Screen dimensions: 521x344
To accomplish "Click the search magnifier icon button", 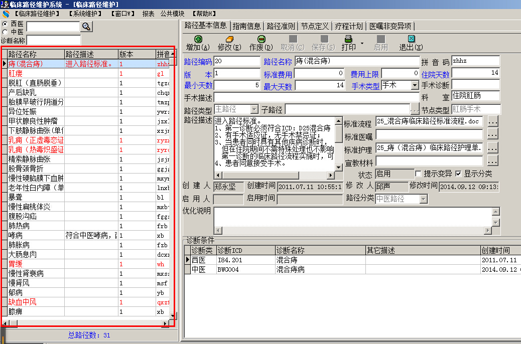I will [86, 27].
